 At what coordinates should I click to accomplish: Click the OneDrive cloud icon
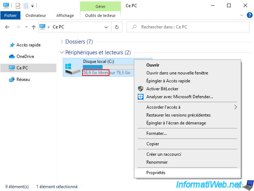pyautogui.click(x=12, y=56)
